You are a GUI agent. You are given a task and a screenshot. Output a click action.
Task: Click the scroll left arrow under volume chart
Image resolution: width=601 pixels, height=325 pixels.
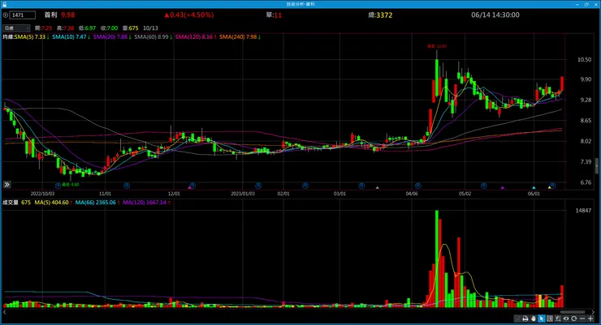coord(4,312)
